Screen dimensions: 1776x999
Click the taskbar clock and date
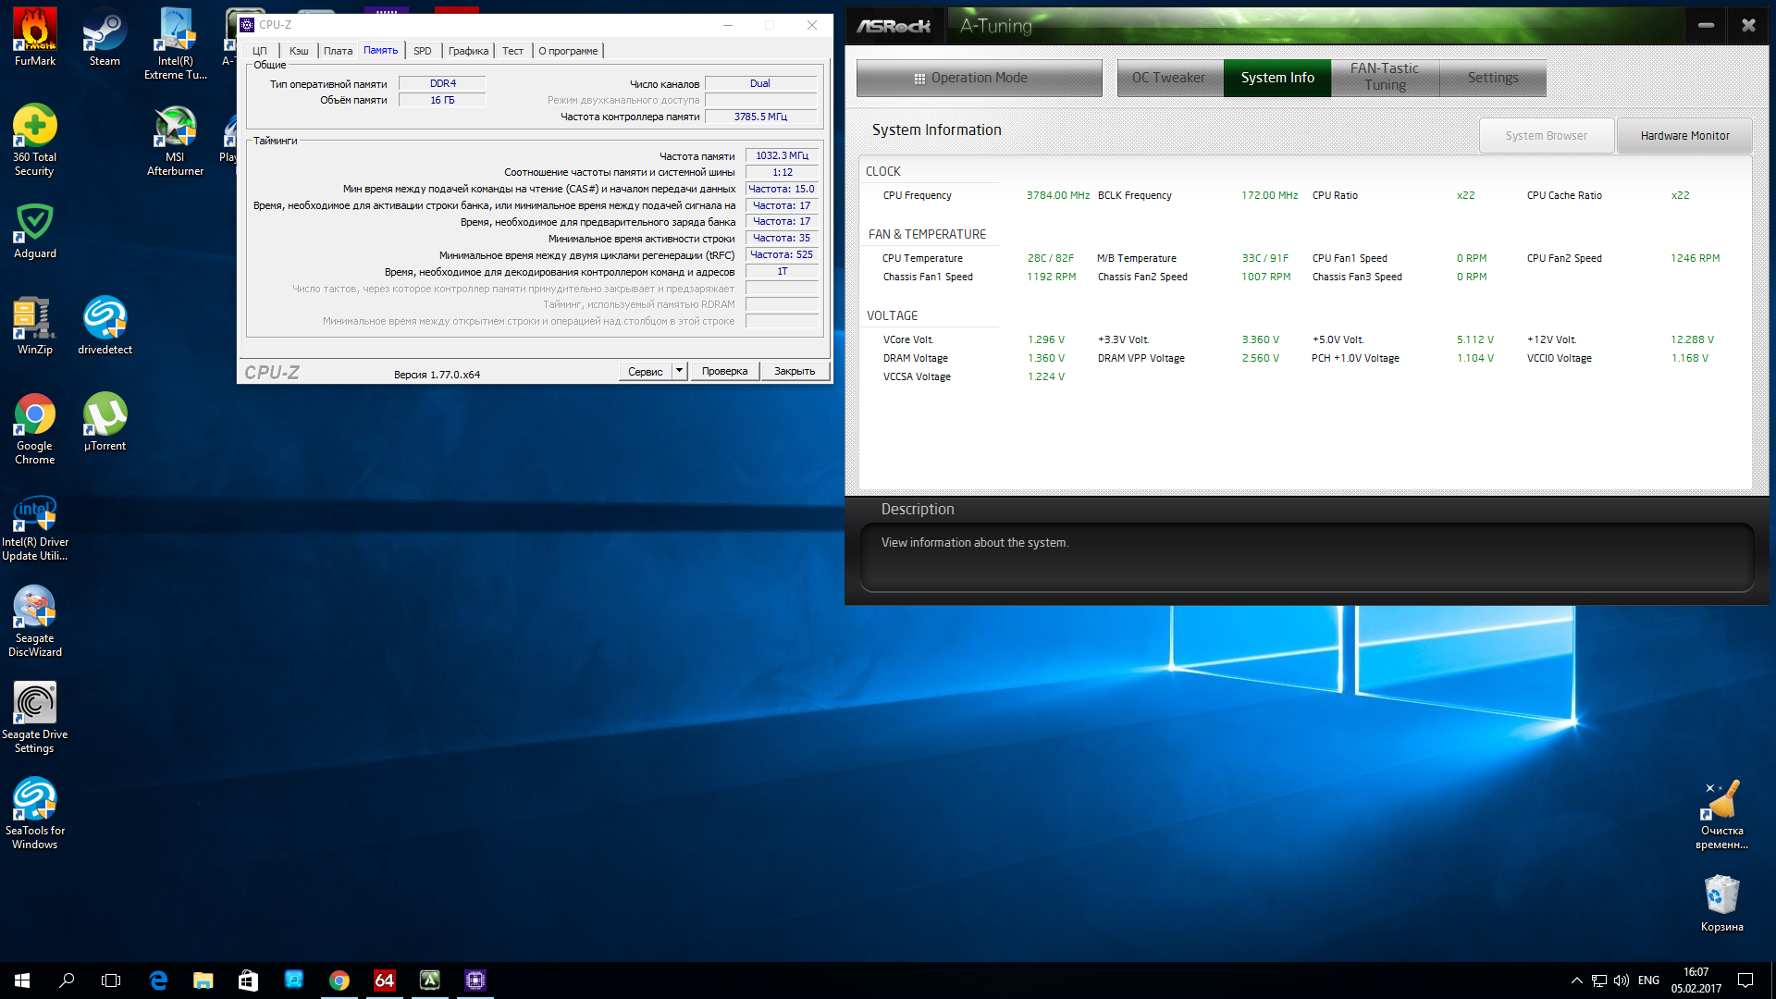(1696, 980)
